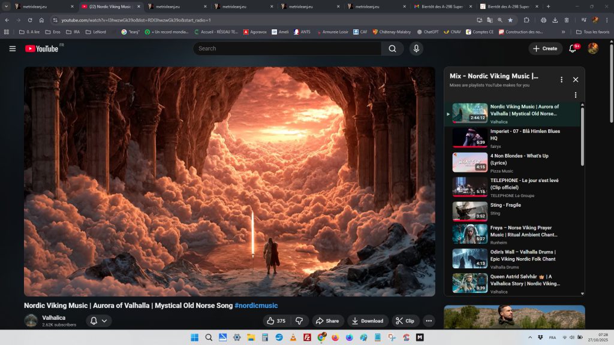Screen dimensions: 614x345
Task: Open the #nordicmusic hashtag link
Action: (x=256, y=305)
